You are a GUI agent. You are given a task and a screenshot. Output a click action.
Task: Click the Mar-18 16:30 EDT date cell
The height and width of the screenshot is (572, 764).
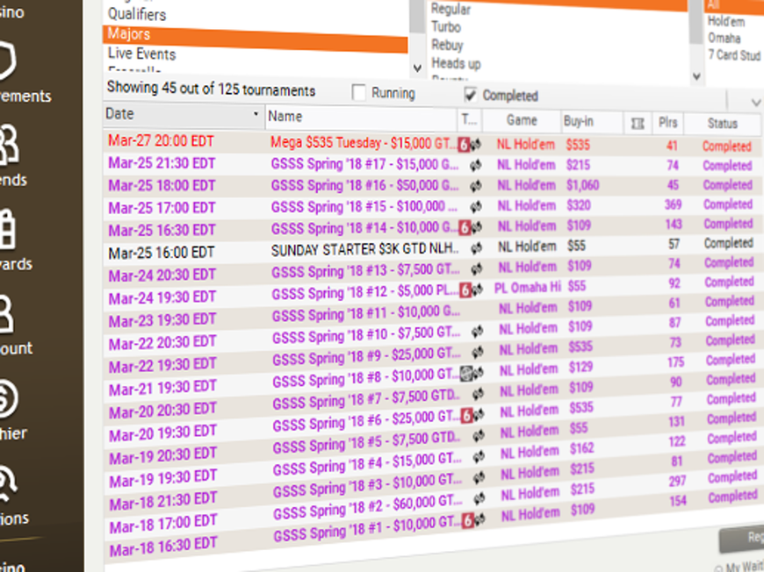(163, 546)
